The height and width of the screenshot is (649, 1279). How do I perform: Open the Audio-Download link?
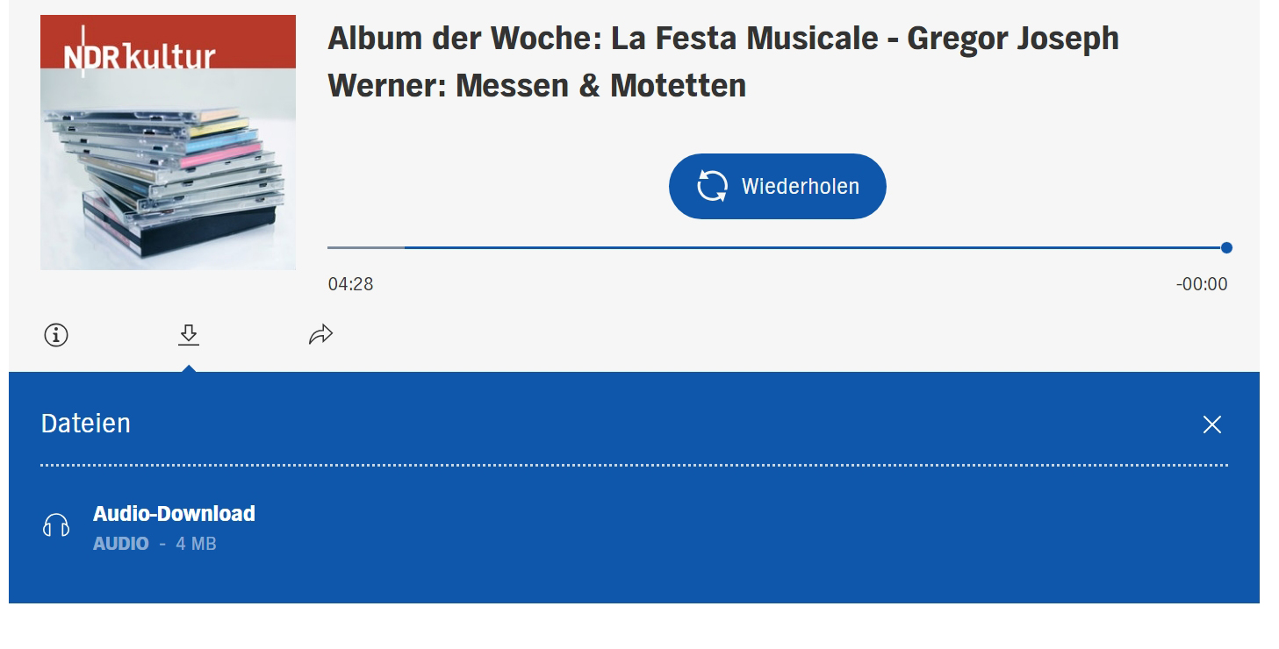point(174,514)
